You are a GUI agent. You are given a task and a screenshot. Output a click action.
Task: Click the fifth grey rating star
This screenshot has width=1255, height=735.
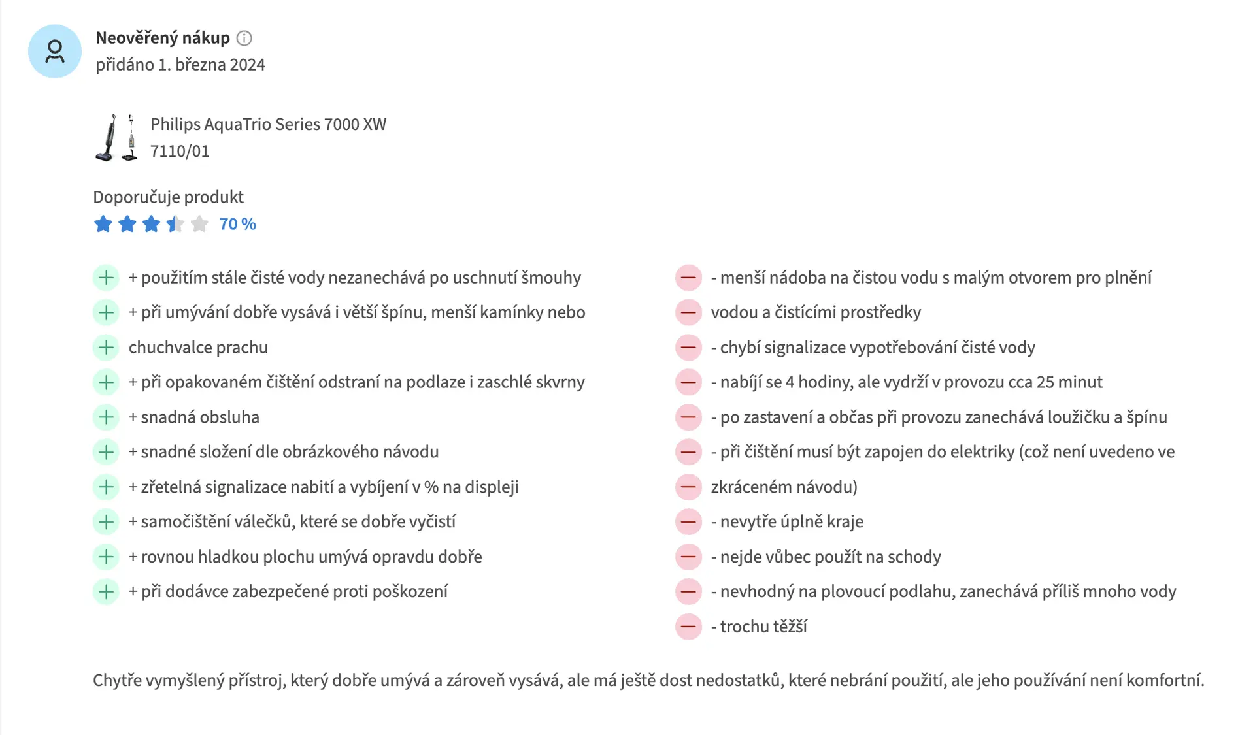199,224
